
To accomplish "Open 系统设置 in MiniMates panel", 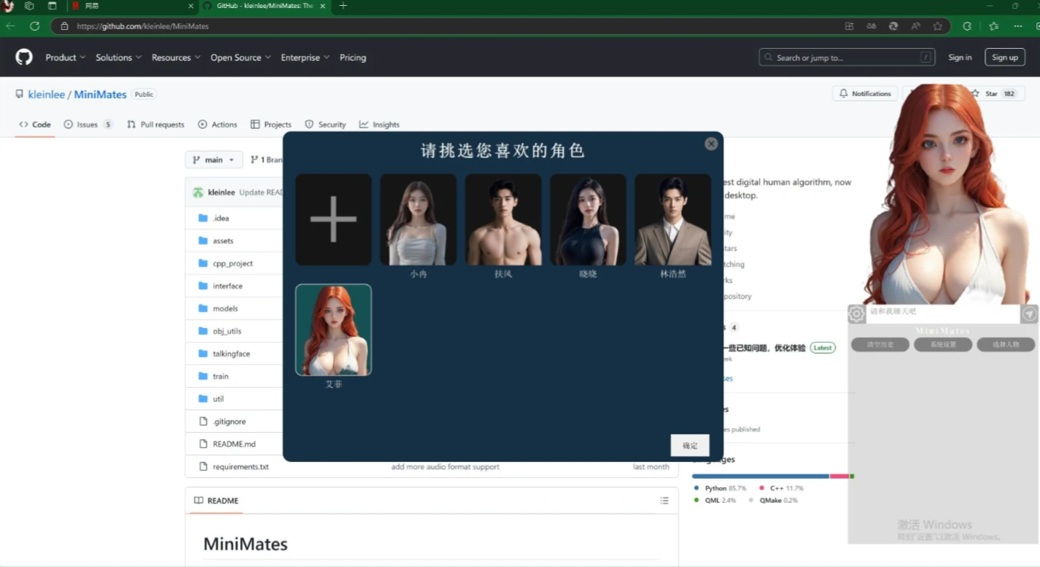I will [944, 345].
